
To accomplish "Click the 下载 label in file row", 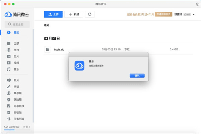I will tap(127, 49).
